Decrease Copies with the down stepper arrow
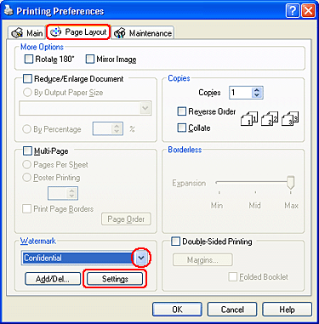Screen dimensions: 319x324 pyautogui.click(x=257, y=95)
